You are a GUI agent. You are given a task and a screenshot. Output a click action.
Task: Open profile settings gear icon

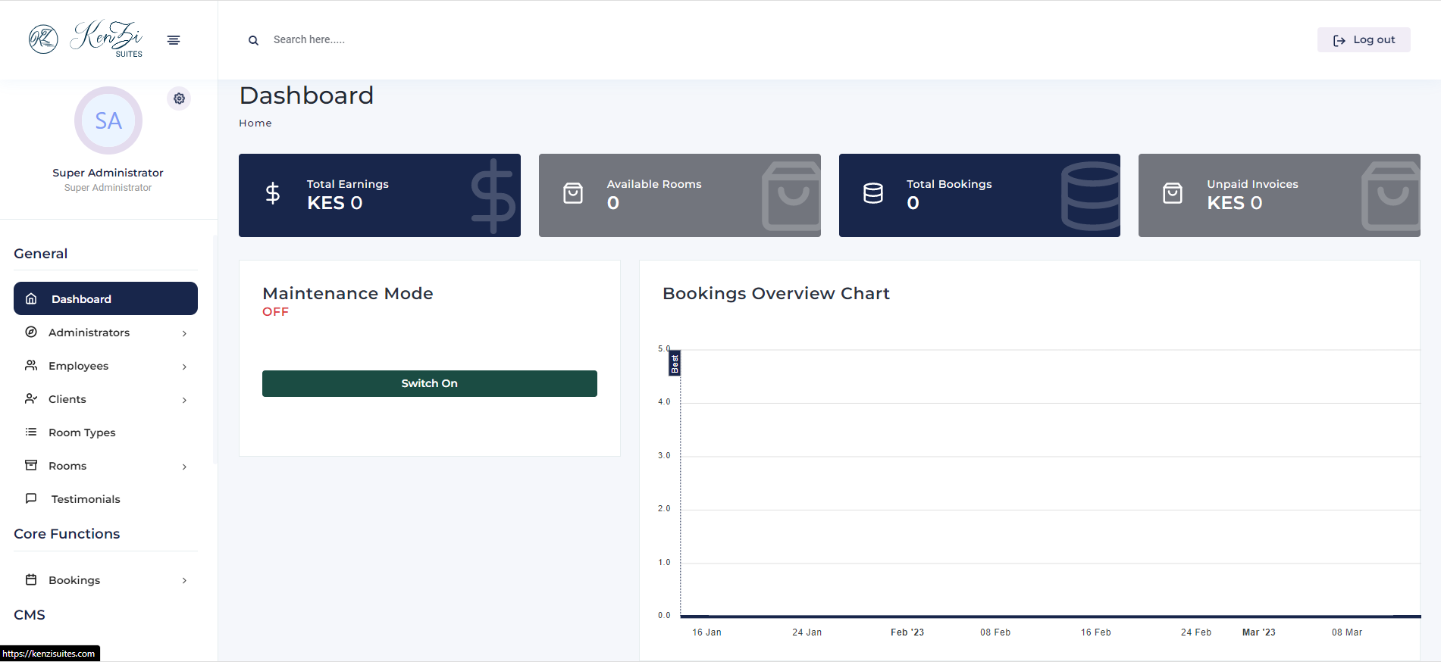[179, 98]
